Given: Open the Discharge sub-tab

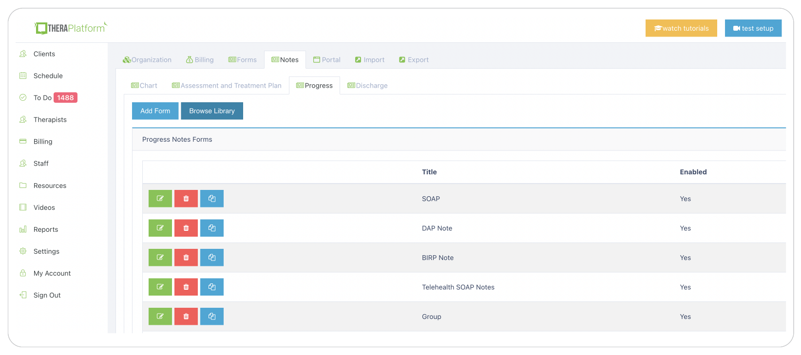Looking at the screenshot, I should coord(367,86).
